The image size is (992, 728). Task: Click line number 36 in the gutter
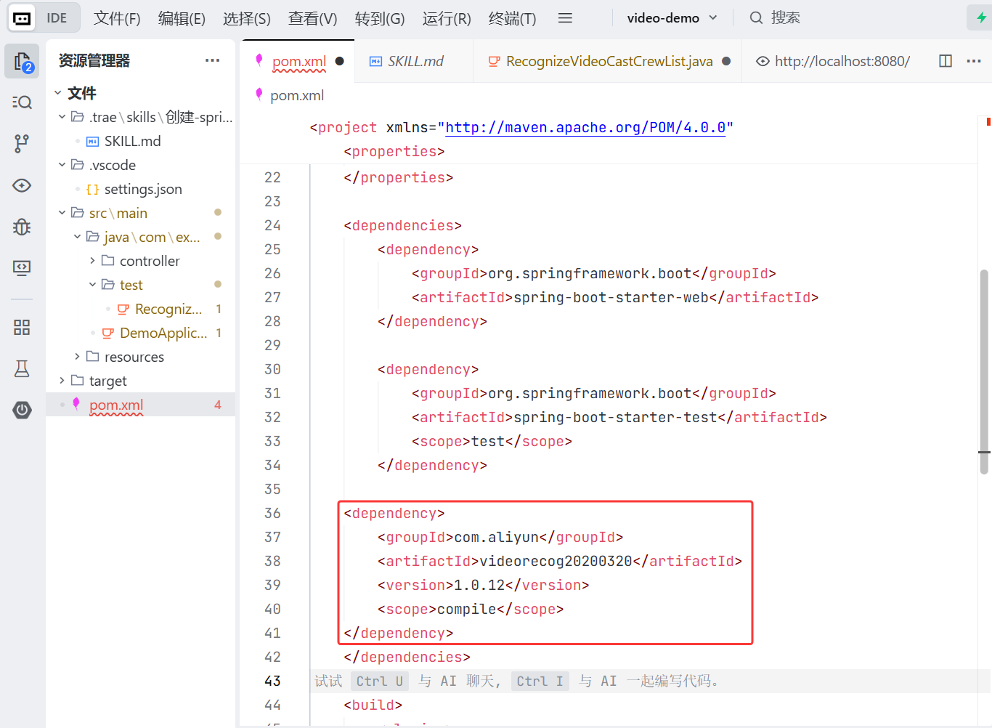[x=272, y=513]
